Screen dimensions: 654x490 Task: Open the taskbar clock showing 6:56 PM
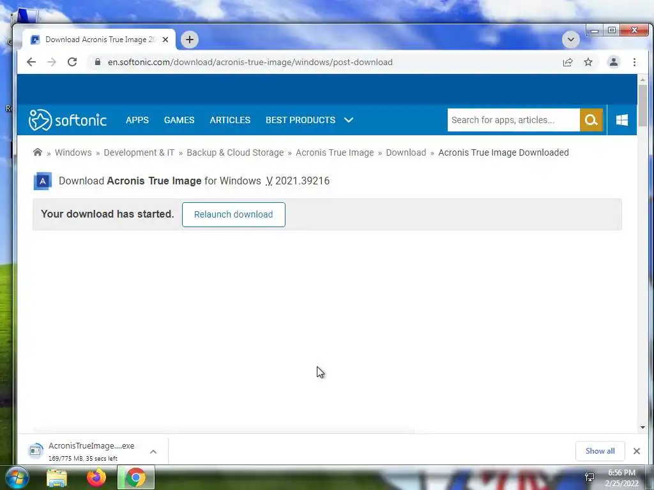click(621, 478)
